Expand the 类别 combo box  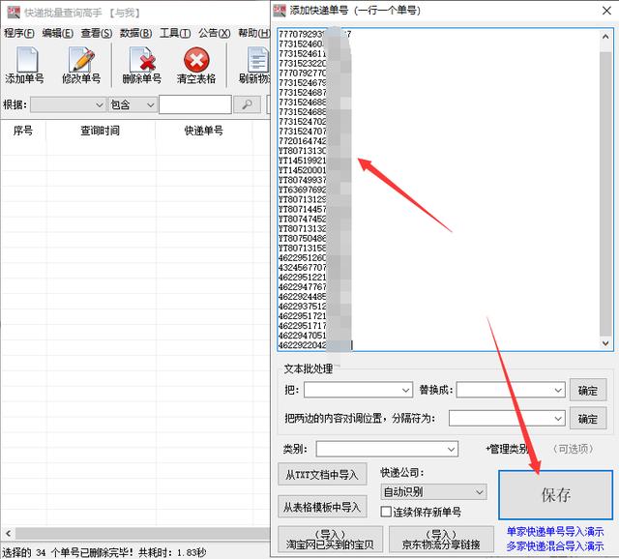coord(451,449)
